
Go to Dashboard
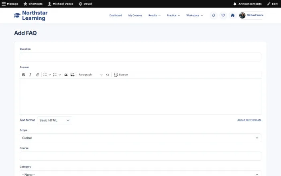(116, 15)
